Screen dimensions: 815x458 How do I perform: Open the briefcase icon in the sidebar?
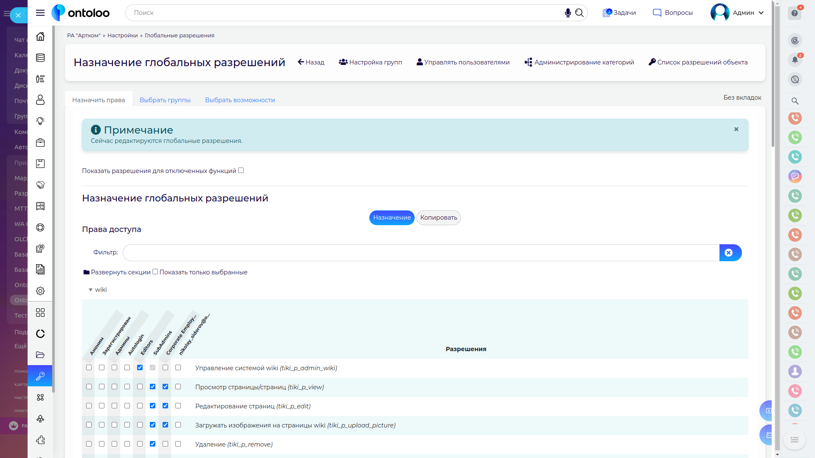(x=40, y=142)
